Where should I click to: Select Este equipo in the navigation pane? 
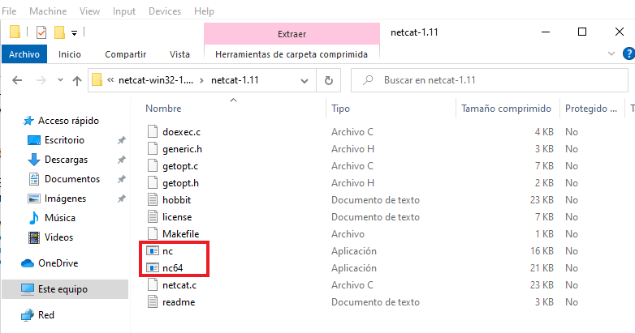[65, 289]
